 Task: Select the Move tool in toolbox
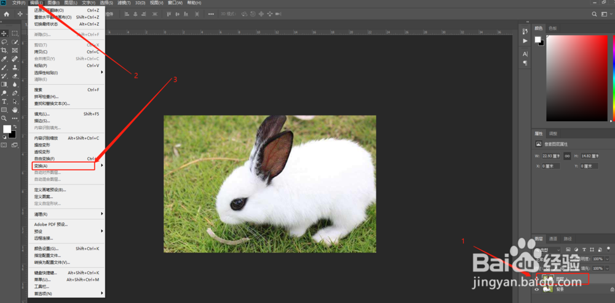[x=4, y=33]
